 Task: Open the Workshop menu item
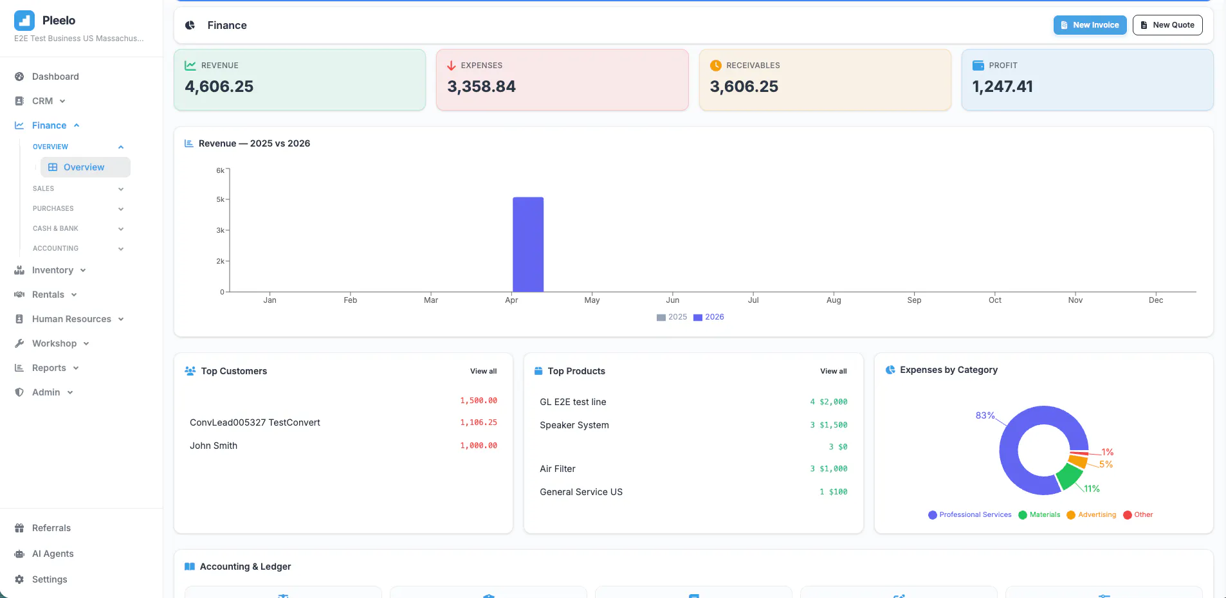[x=54, y=343]
